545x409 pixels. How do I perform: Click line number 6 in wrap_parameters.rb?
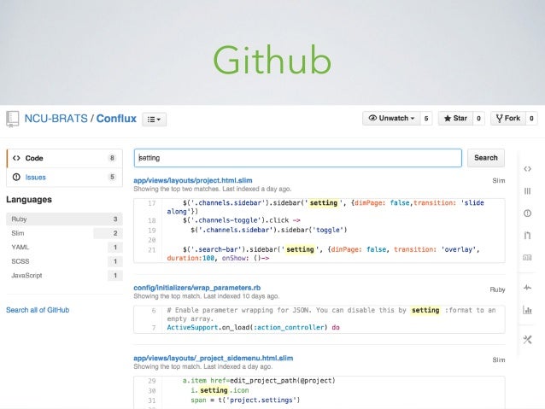(x=154, y=310)
